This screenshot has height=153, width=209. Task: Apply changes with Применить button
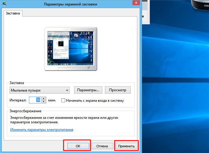click(126, 146)
